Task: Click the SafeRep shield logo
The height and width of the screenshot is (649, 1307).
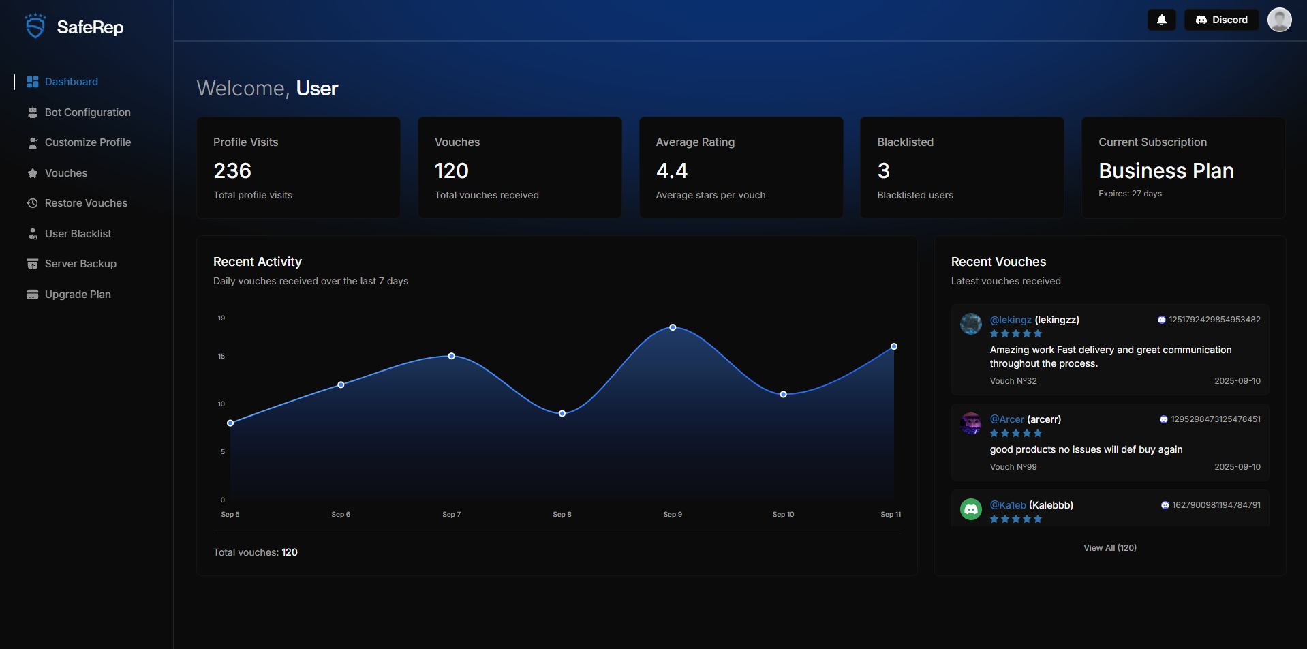Action: tap(35, 25)
